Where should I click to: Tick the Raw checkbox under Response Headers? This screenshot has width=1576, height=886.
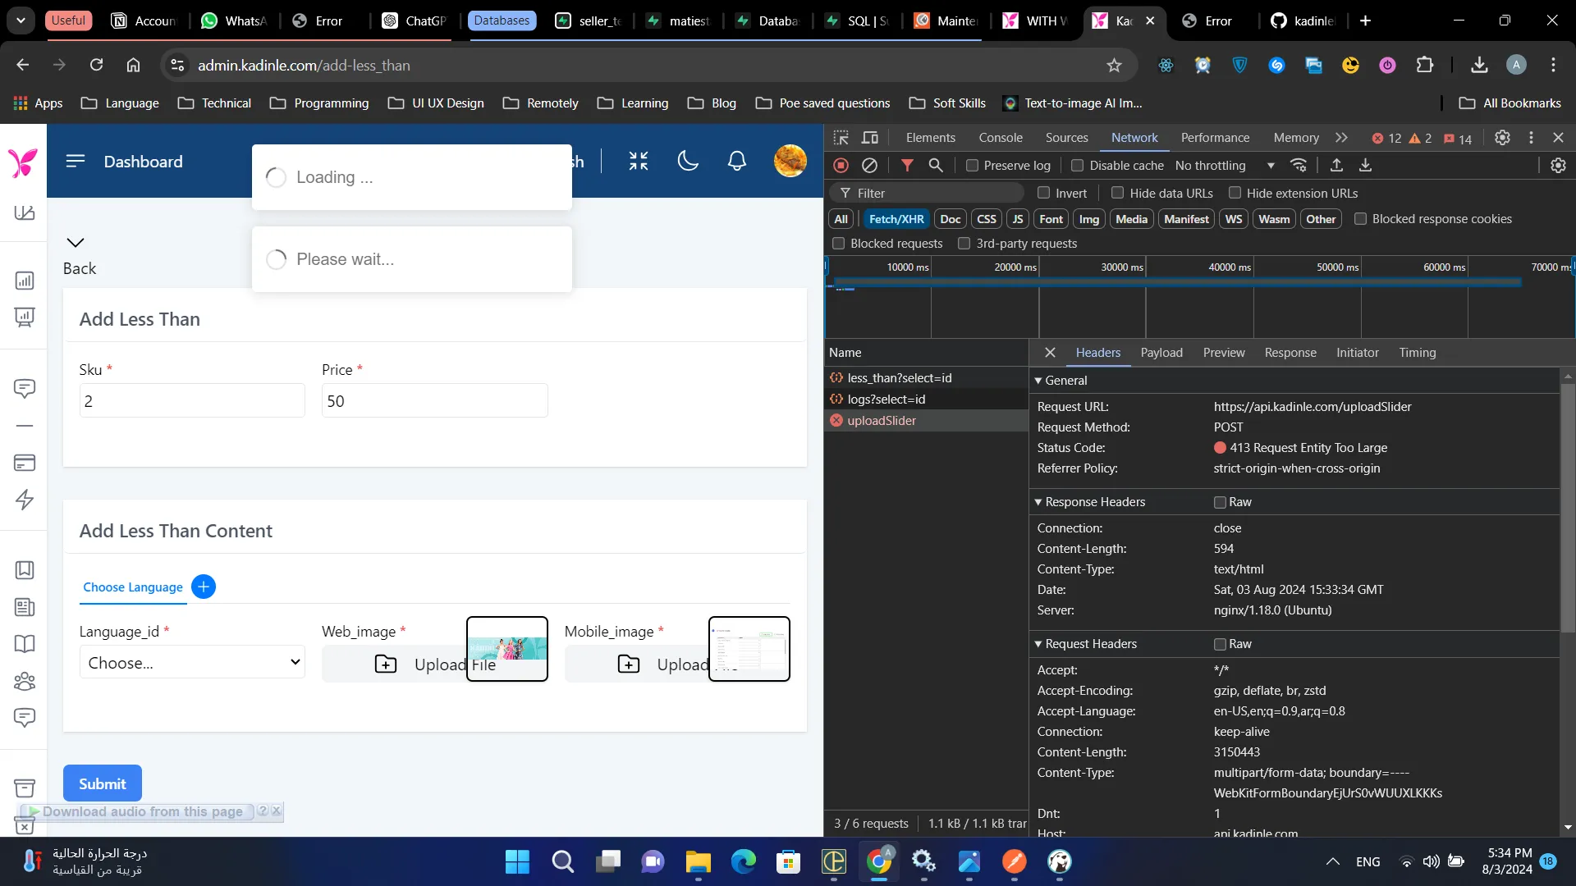click(x=1220, y=502)
